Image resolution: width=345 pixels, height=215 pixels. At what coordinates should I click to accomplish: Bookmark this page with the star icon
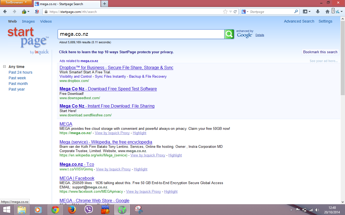click(225, 12)
